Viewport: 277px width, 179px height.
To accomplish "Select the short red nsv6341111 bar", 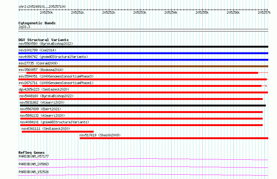I will 58,132.
